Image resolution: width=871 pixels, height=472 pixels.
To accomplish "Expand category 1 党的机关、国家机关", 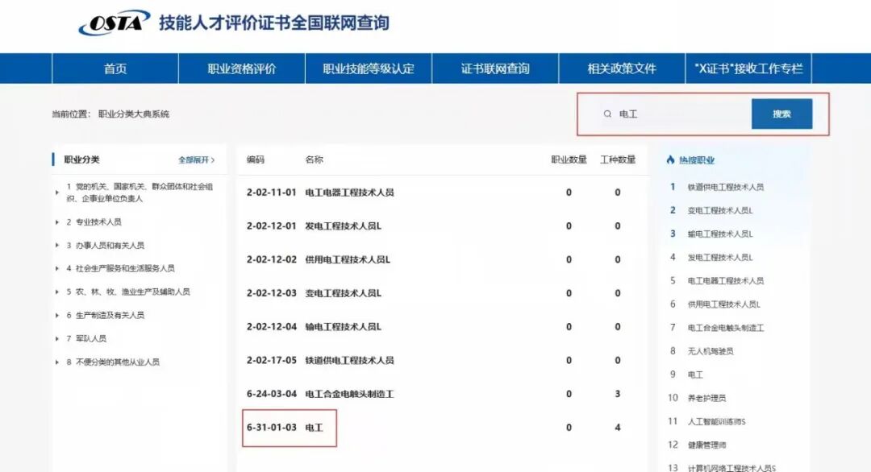I will (57, 193).
